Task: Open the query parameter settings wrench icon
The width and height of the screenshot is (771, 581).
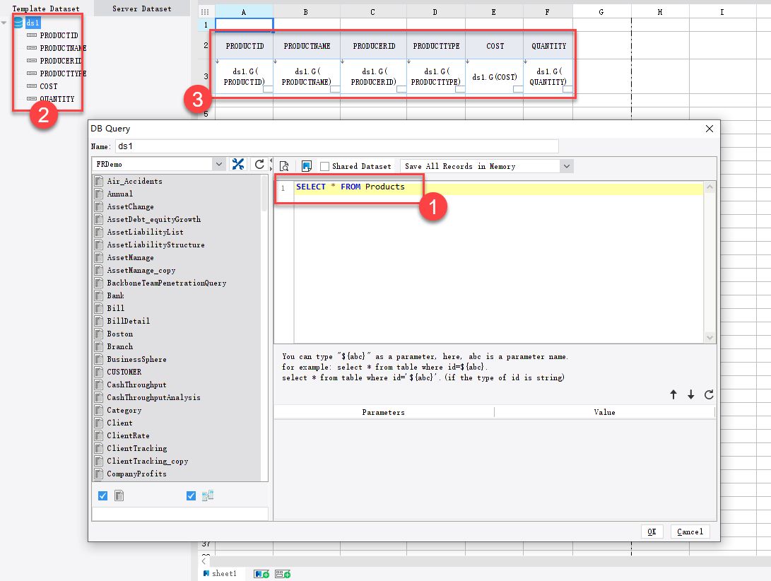Action: (x=237, y=163)
